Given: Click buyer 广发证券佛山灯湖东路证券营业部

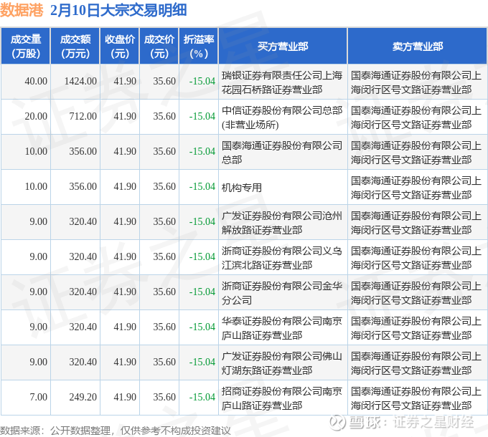Looking at the screenshot, I should [282, 363].
